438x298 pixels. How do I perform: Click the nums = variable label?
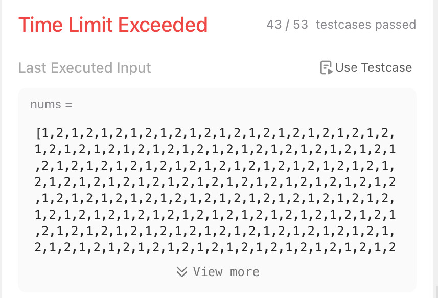52,105
